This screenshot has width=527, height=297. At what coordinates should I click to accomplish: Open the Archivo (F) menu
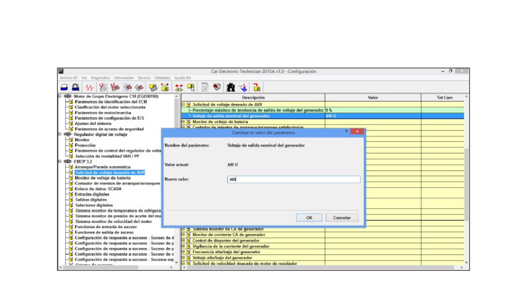[69, 78]
